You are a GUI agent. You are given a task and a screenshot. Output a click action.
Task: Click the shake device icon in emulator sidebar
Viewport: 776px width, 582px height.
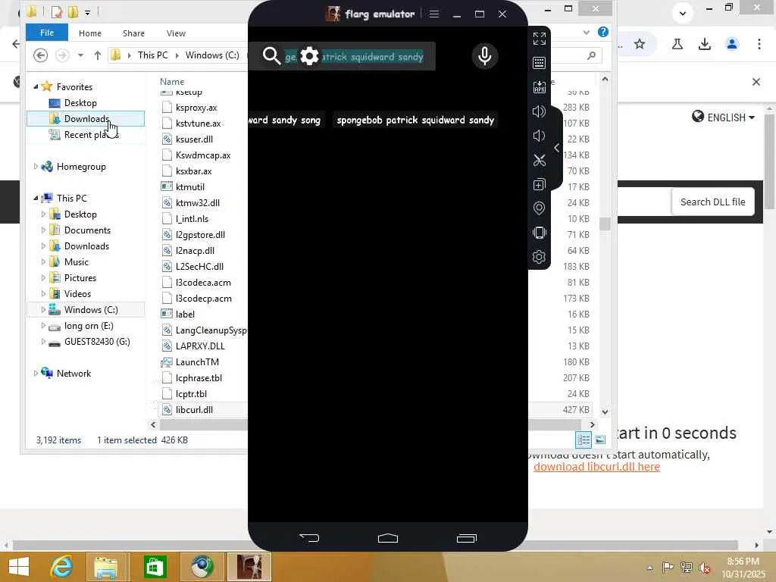pyautogui.click(x=539, y=233)
